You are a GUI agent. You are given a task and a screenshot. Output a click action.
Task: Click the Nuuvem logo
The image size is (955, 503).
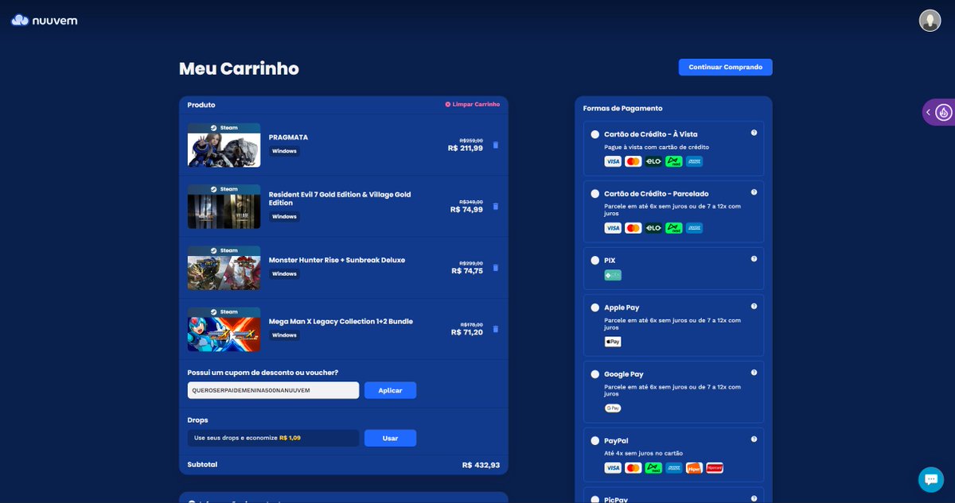pos(45,21)
